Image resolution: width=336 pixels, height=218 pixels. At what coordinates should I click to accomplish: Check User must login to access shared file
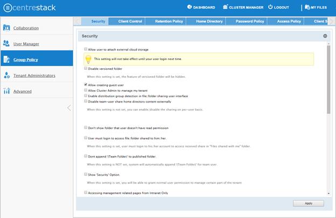tap(86, 138)
